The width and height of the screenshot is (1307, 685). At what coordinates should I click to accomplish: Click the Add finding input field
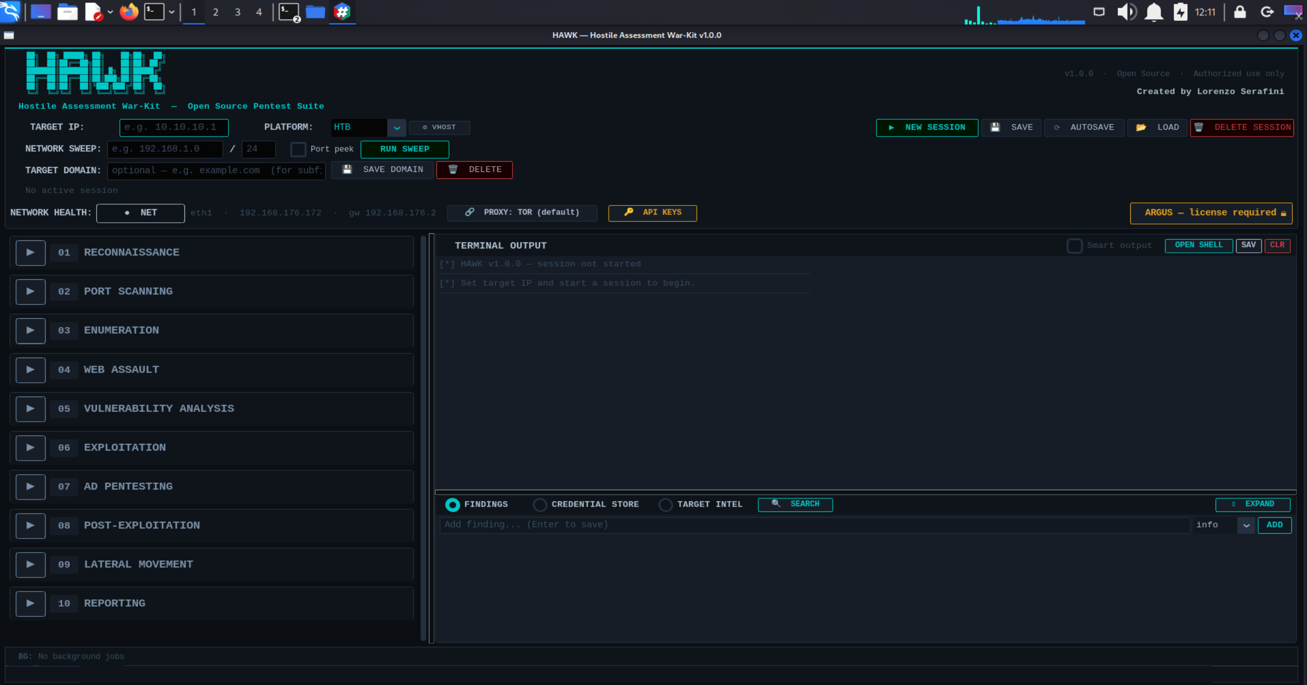point(815,525)
